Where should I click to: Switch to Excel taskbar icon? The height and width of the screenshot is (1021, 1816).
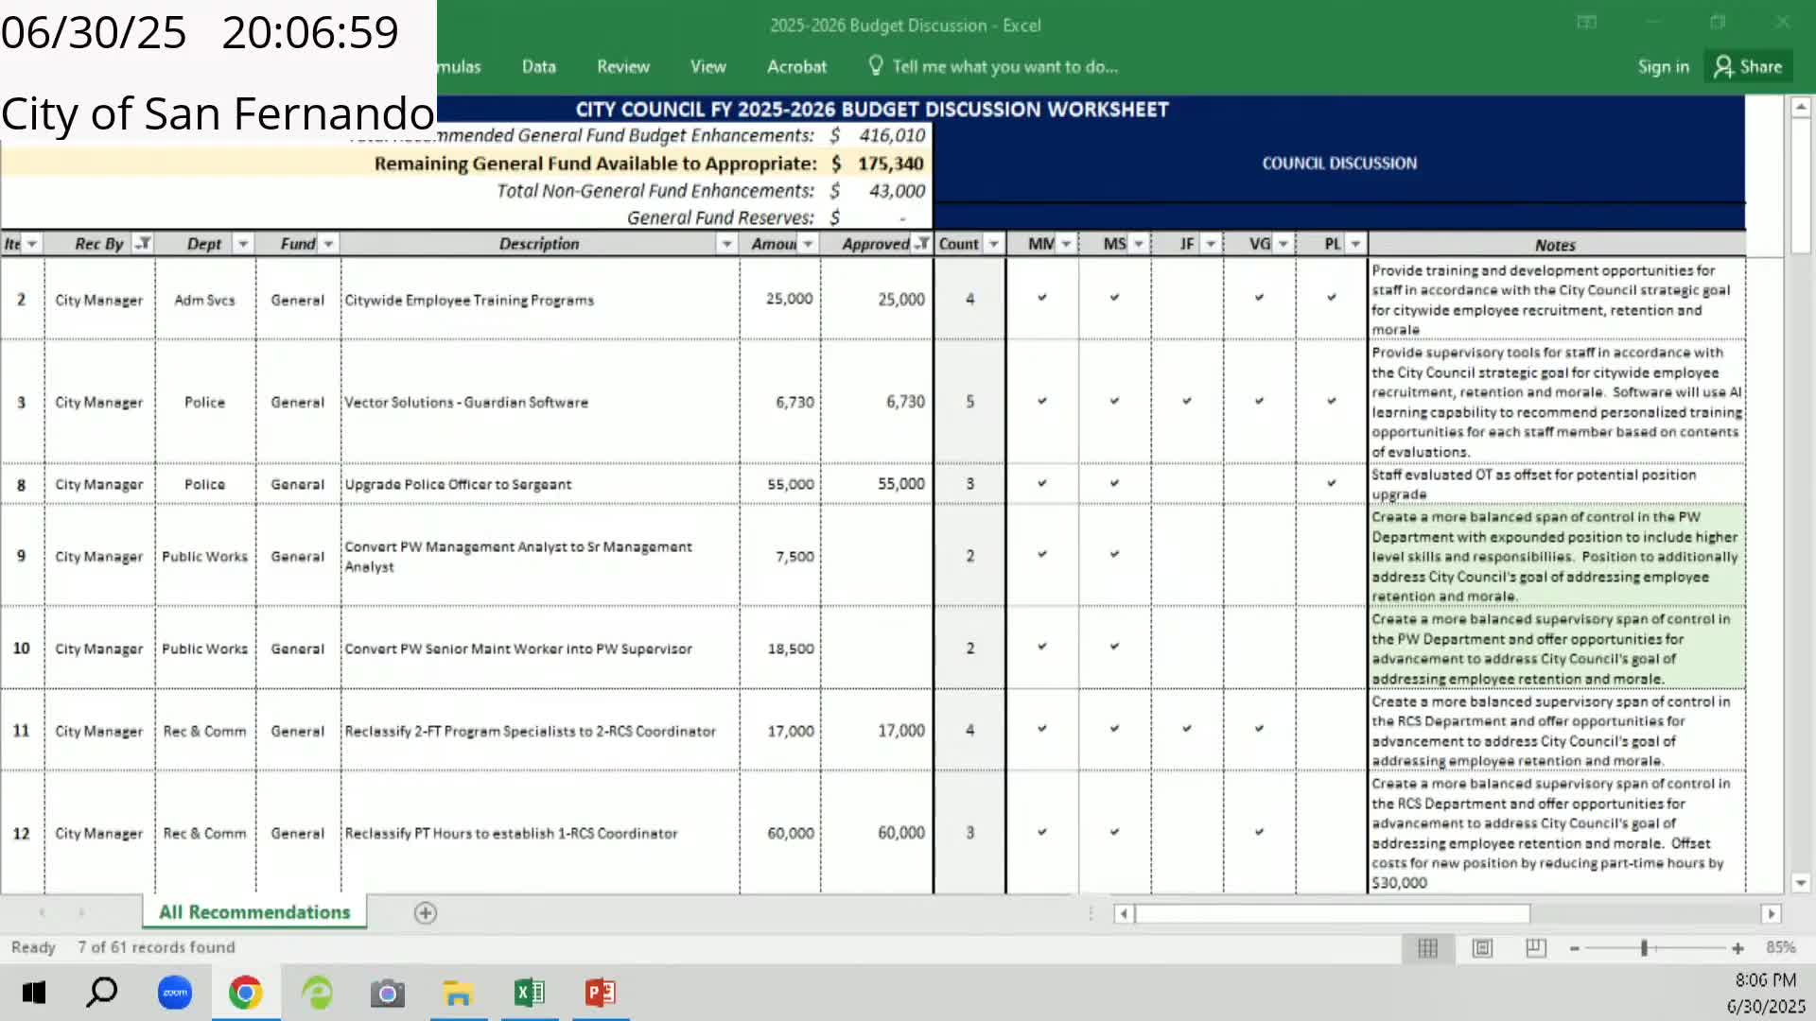[530, 993]
